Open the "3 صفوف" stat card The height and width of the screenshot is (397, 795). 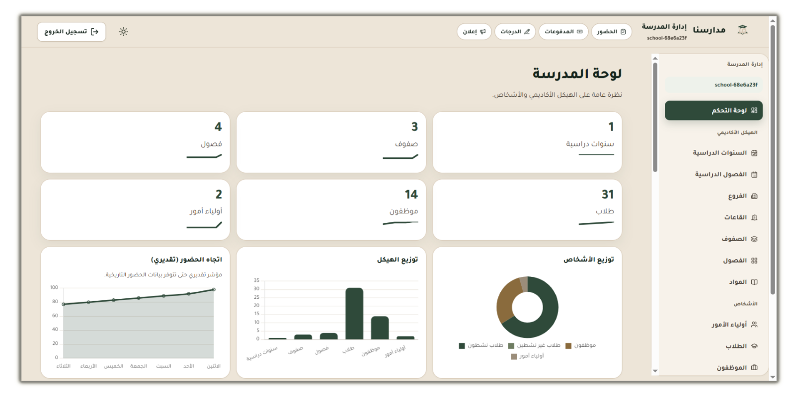point(331,142)
